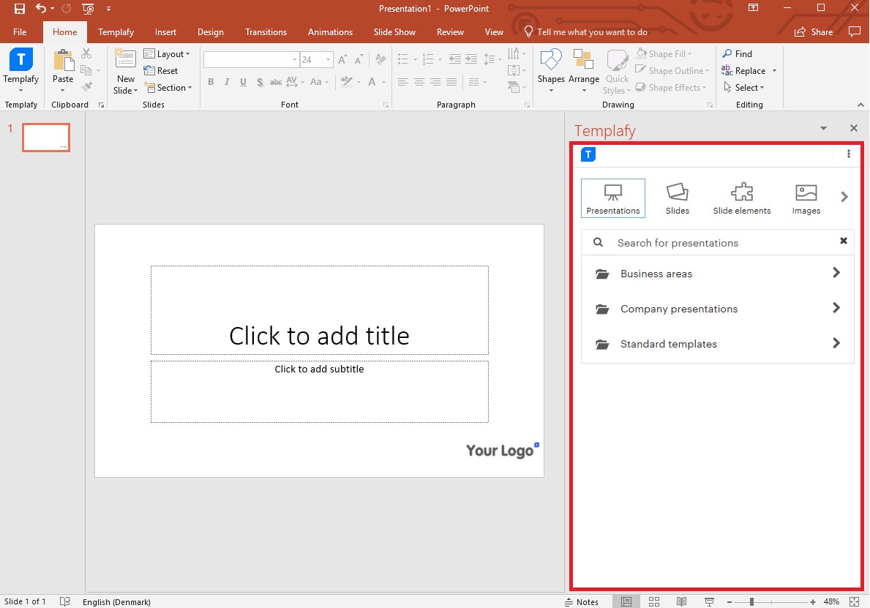Switch to the Animations tab
The image size is (870, 608).
click(x=330, y=31)
